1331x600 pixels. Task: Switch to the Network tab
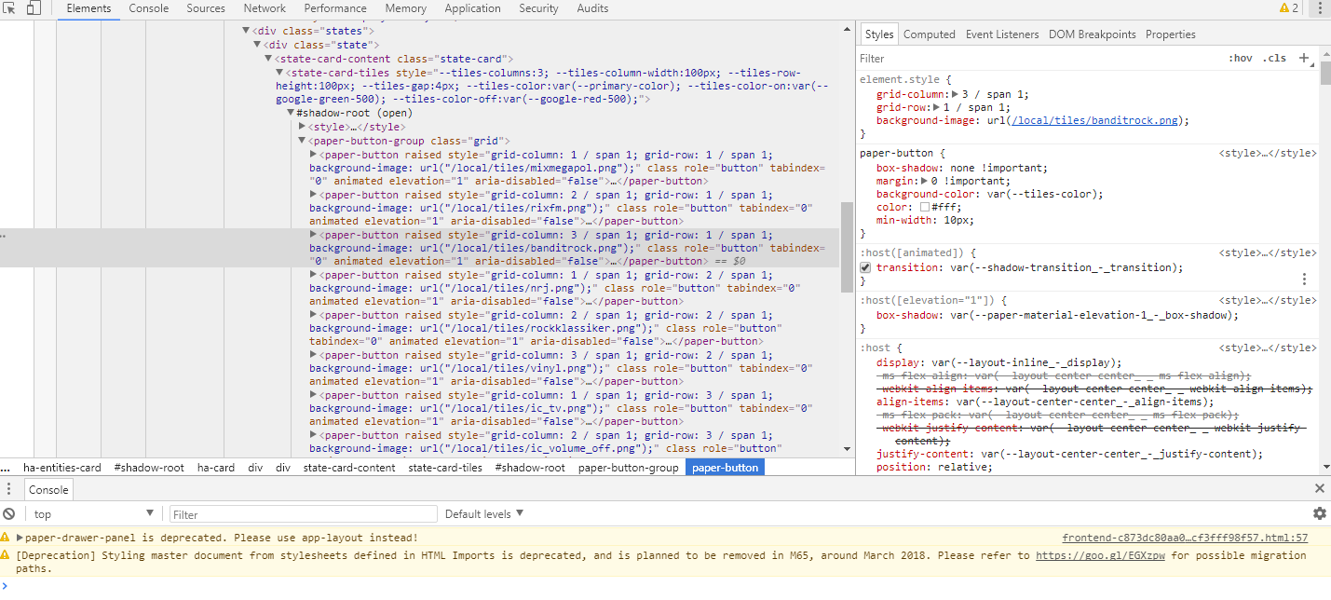point(265,8)
